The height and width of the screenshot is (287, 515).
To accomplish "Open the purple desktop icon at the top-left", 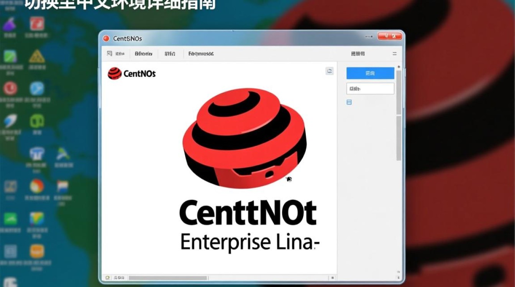I will click(9, 24).
